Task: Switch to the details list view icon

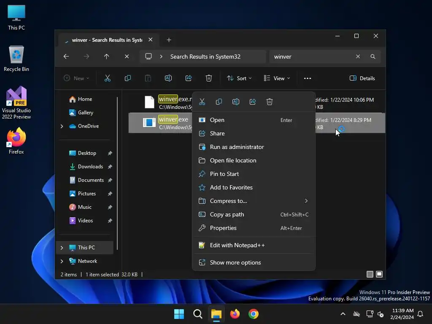Action: pyautogui.click(x=370, y=274)
